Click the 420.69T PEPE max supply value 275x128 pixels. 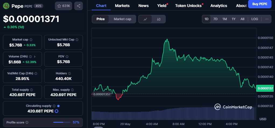(64, 95)
